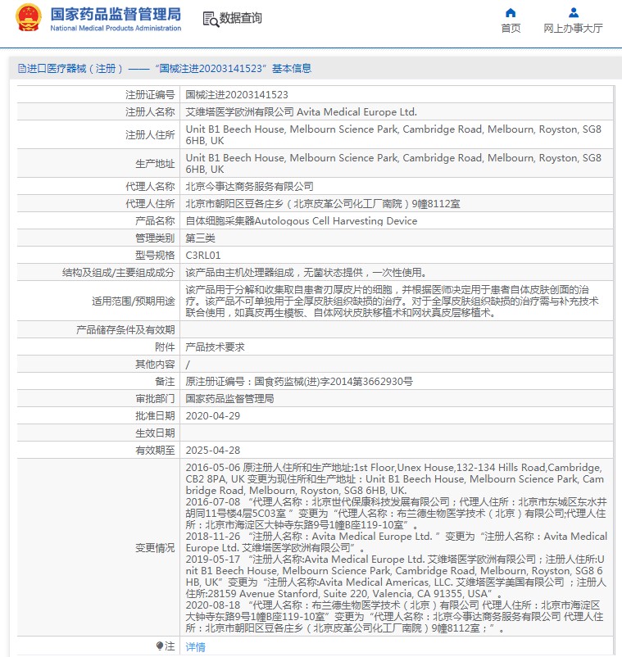Select registration number 国械注进20203141523 cell
The image size is (622, 657).
[237, 95]
